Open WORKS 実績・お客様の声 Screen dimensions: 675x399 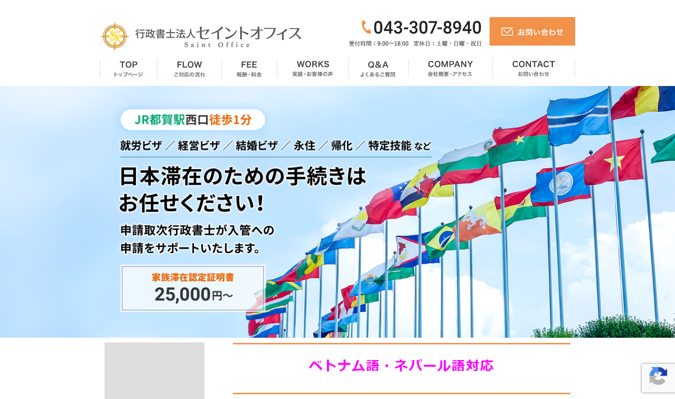coord(313,68)
